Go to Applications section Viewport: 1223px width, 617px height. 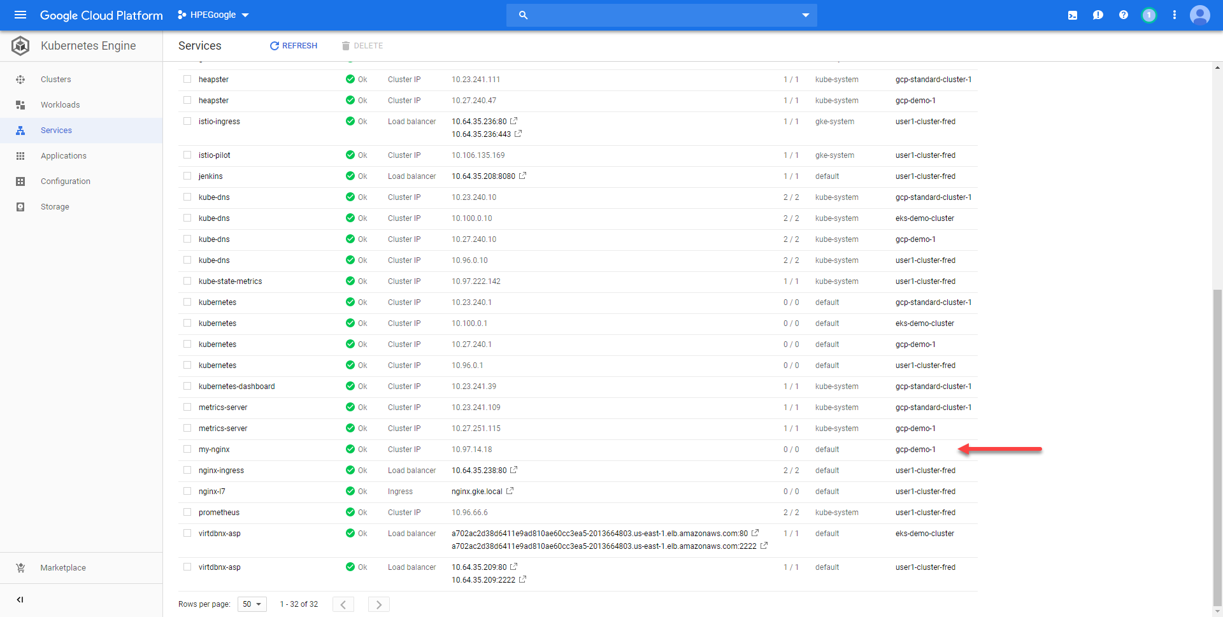(64, 156)
